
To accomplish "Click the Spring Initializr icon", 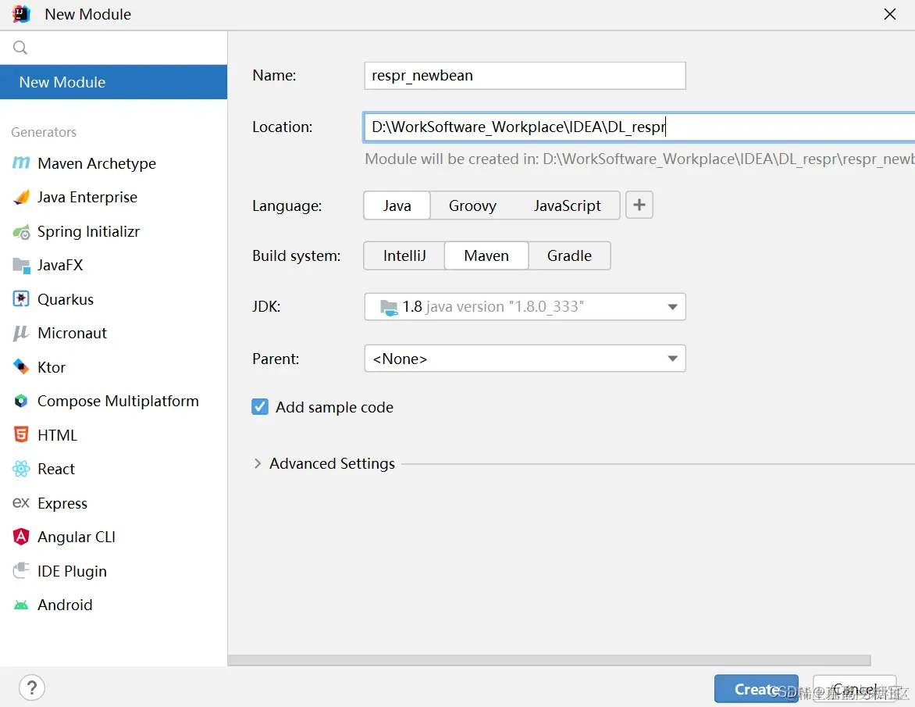I will 21,232.
